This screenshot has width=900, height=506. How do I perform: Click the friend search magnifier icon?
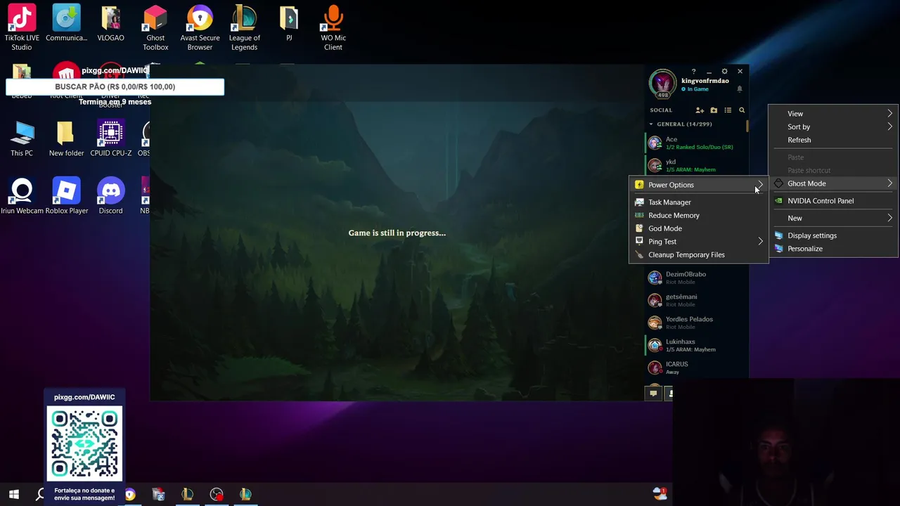click(x=742, y=110)
